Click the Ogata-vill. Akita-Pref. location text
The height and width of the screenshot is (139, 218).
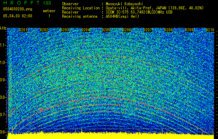pos(155,8)
